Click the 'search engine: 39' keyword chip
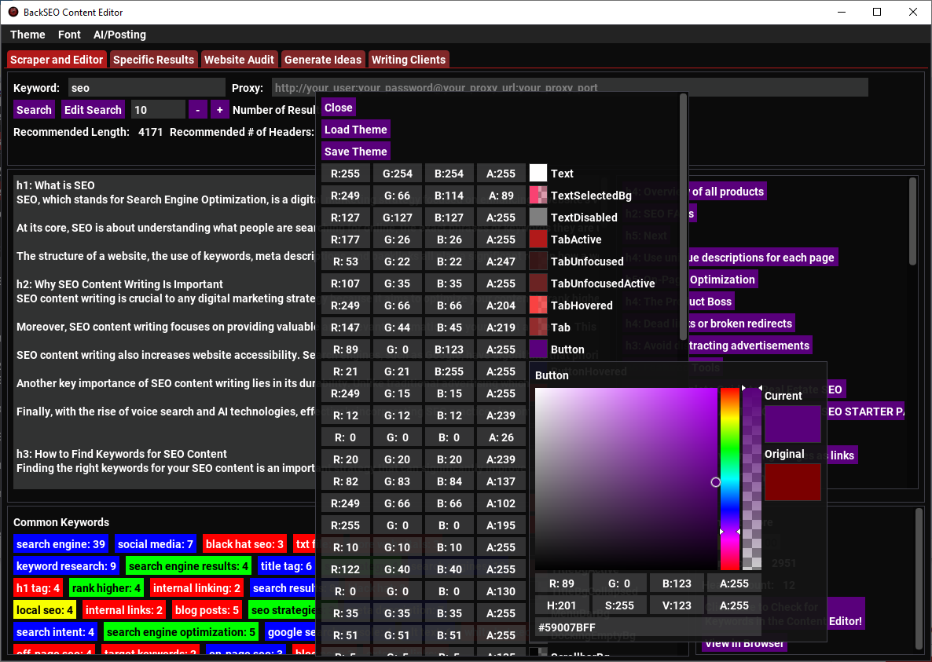 pyautogui.click(x=61, y=543)
